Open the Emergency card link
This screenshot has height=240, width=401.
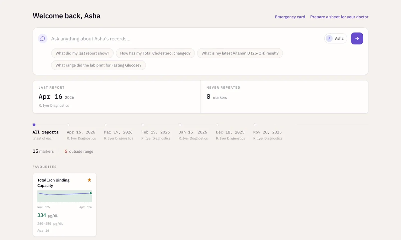[290, 17]
